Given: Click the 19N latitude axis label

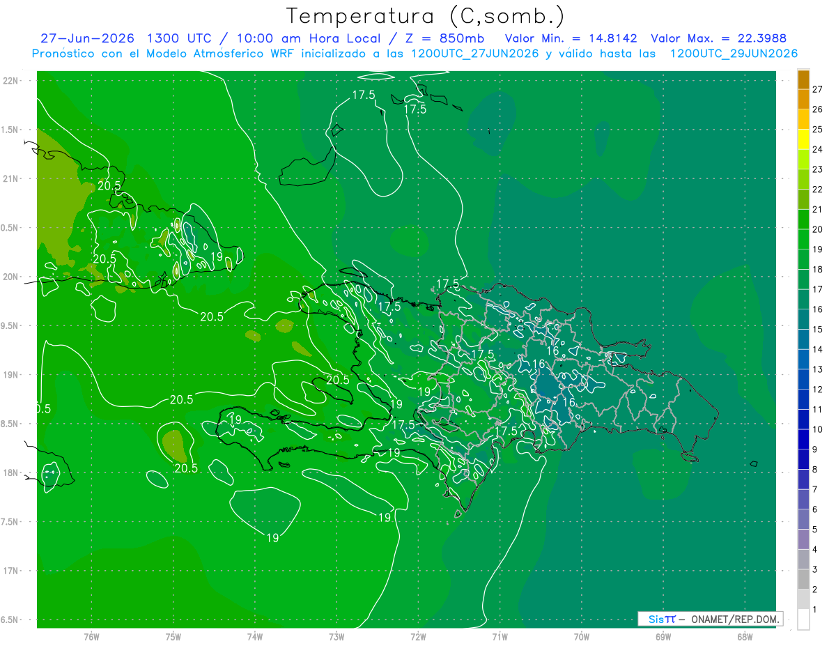Looking at the screenshot, I should pos(10,375).
